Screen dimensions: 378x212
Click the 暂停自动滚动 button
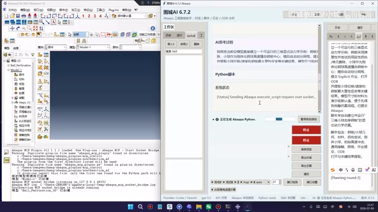308,119
